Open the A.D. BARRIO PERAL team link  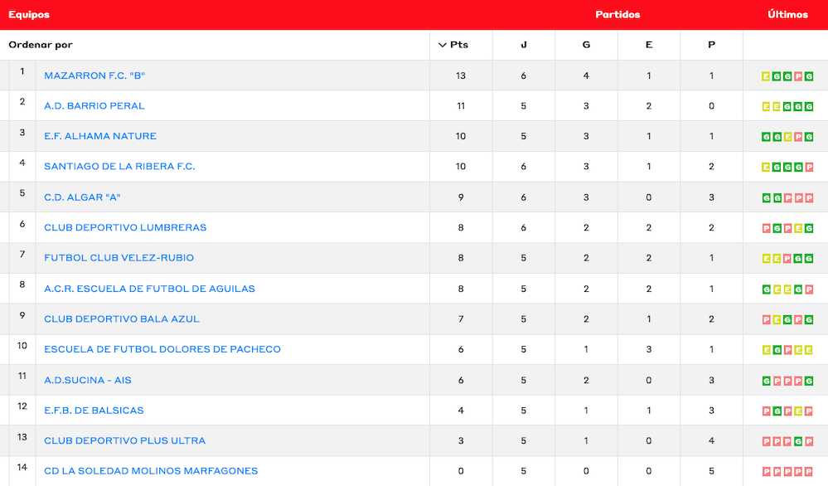(x=94, y=106)
